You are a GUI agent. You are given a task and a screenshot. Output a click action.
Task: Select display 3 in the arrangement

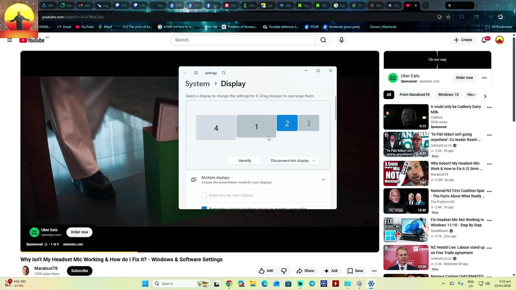(309, 123)
